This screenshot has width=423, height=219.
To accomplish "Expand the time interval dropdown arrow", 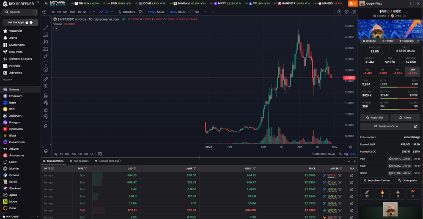I will pyautogui.click(x=93, y=12).
